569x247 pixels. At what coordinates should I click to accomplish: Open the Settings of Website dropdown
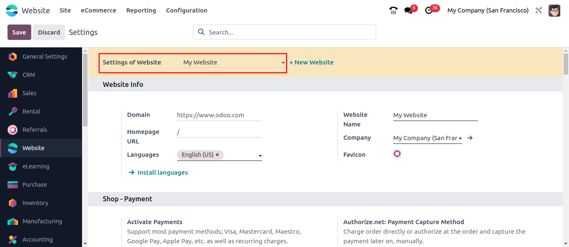pyautogui.click(x=234, y=62)
